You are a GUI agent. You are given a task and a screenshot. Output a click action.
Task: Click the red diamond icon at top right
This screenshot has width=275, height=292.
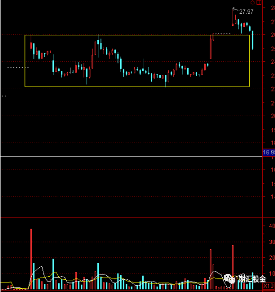[x=253, y=3]
